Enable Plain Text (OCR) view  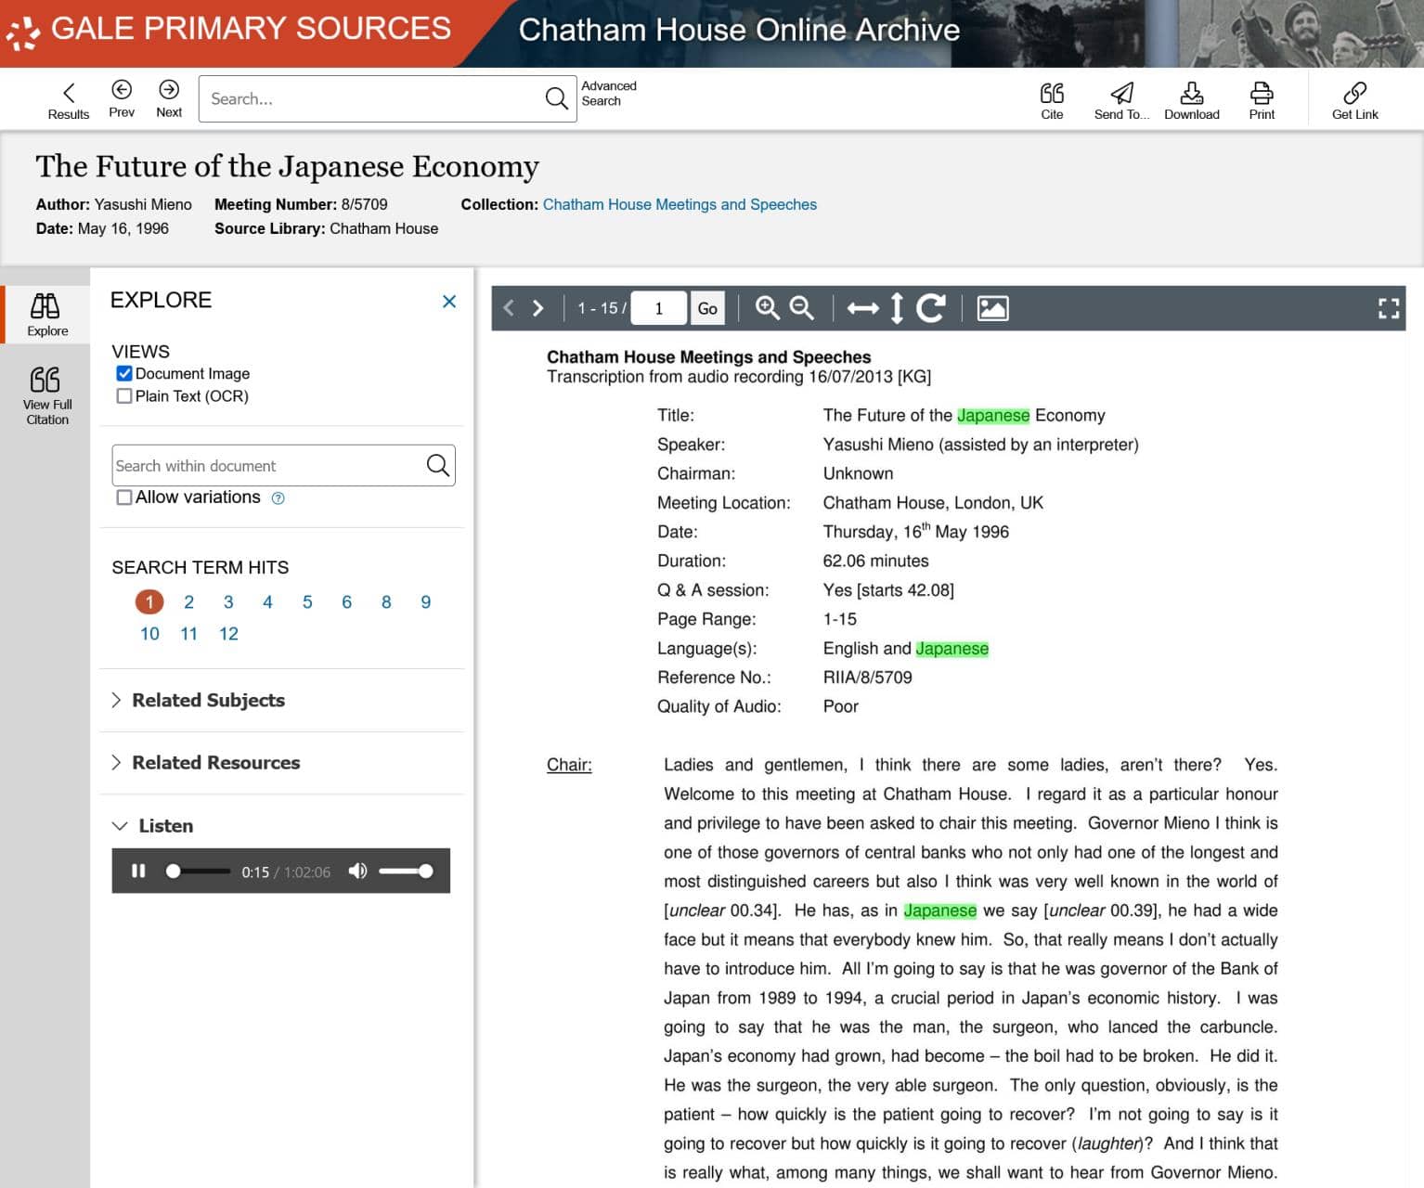point(124,396)
